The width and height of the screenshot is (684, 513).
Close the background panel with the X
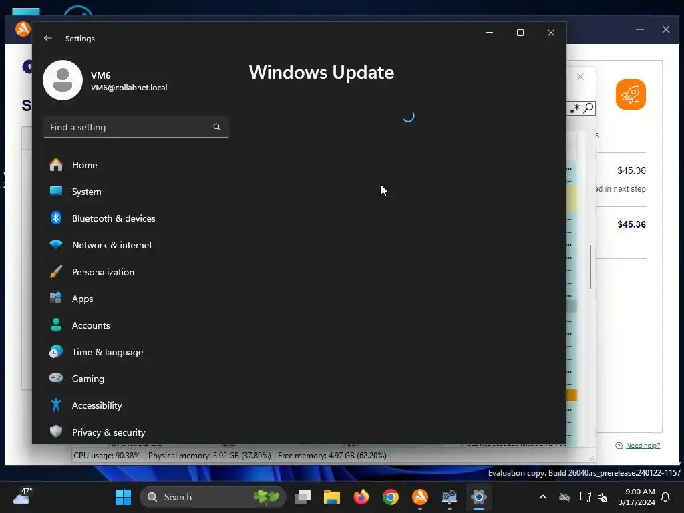tap(580, 77)
